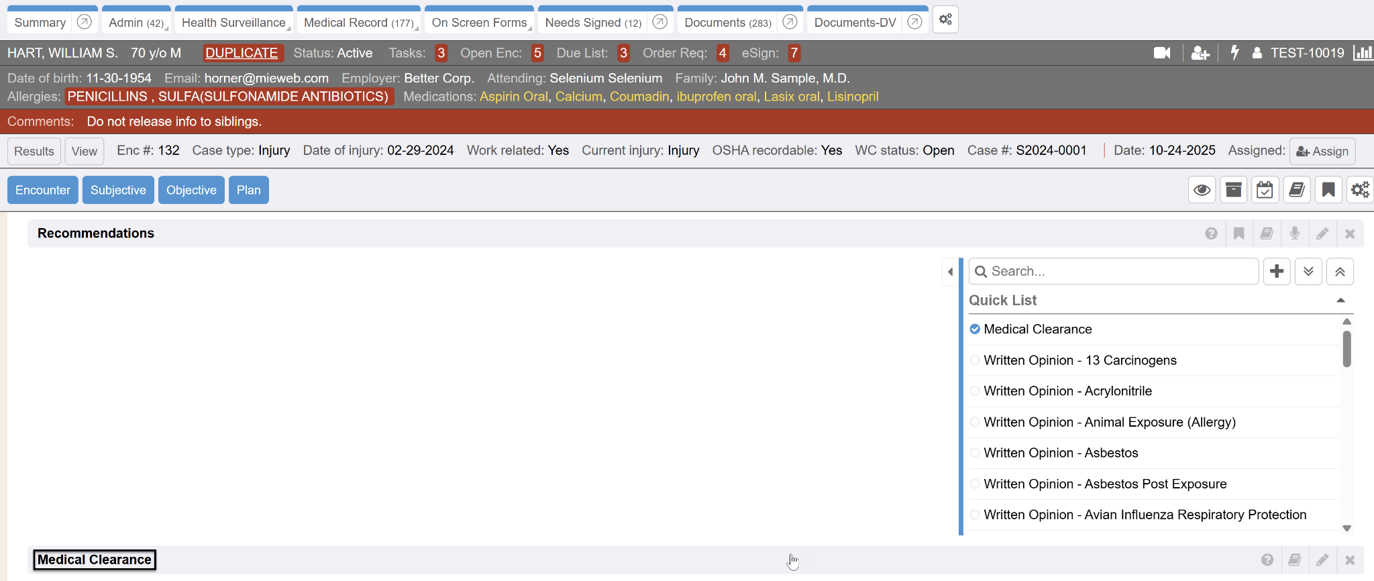Click the lightning bolt icon
This screenshot has width=1374, height=581.
coord(1234,53)
